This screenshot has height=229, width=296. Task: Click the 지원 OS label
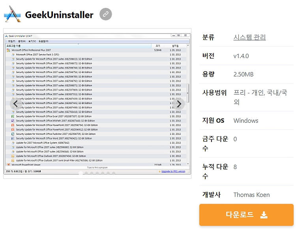(213, 120)
